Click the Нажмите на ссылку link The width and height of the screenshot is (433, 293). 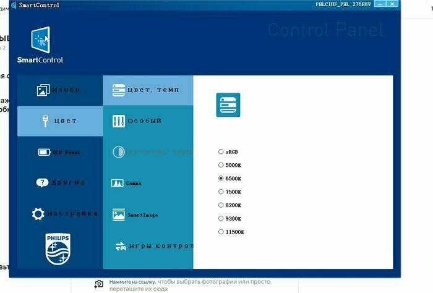click(132, 282)
